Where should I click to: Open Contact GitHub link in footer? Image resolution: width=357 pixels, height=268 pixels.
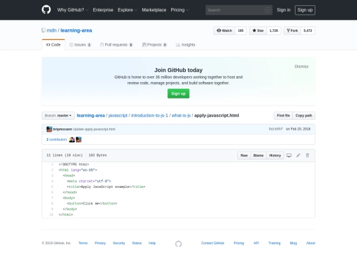[213, 243]
